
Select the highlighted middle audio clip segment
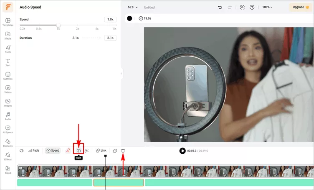click(119, 182)
